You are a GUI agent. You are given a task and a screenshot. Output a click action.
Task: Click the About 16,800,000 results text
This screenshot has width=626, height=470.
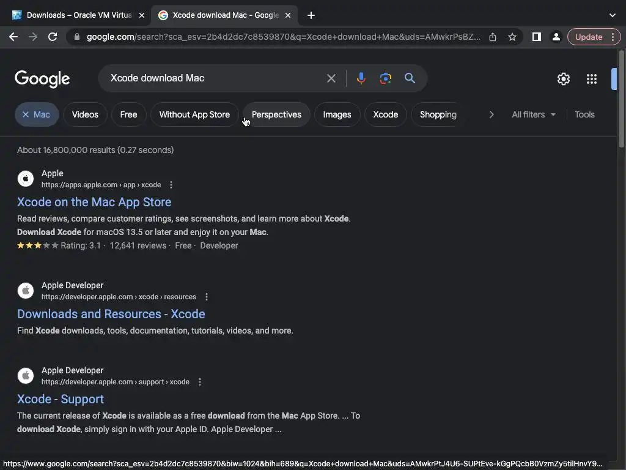click(x=95, y=151)
